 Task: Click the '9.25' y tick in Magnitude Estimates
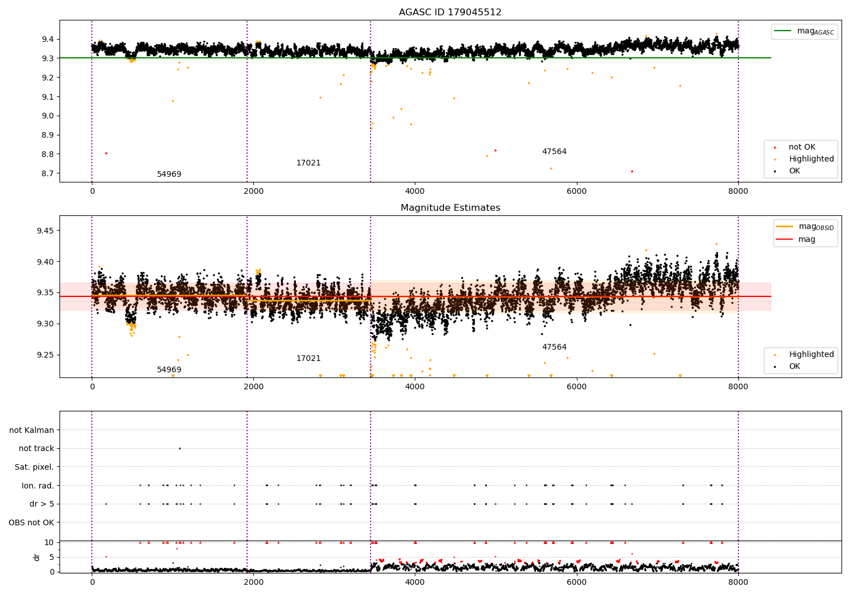(45, 355)
